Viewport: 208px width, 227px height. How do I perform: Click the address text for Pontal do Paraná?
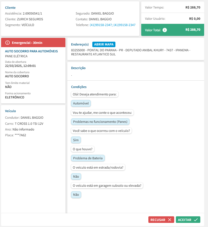pos(131,52)
